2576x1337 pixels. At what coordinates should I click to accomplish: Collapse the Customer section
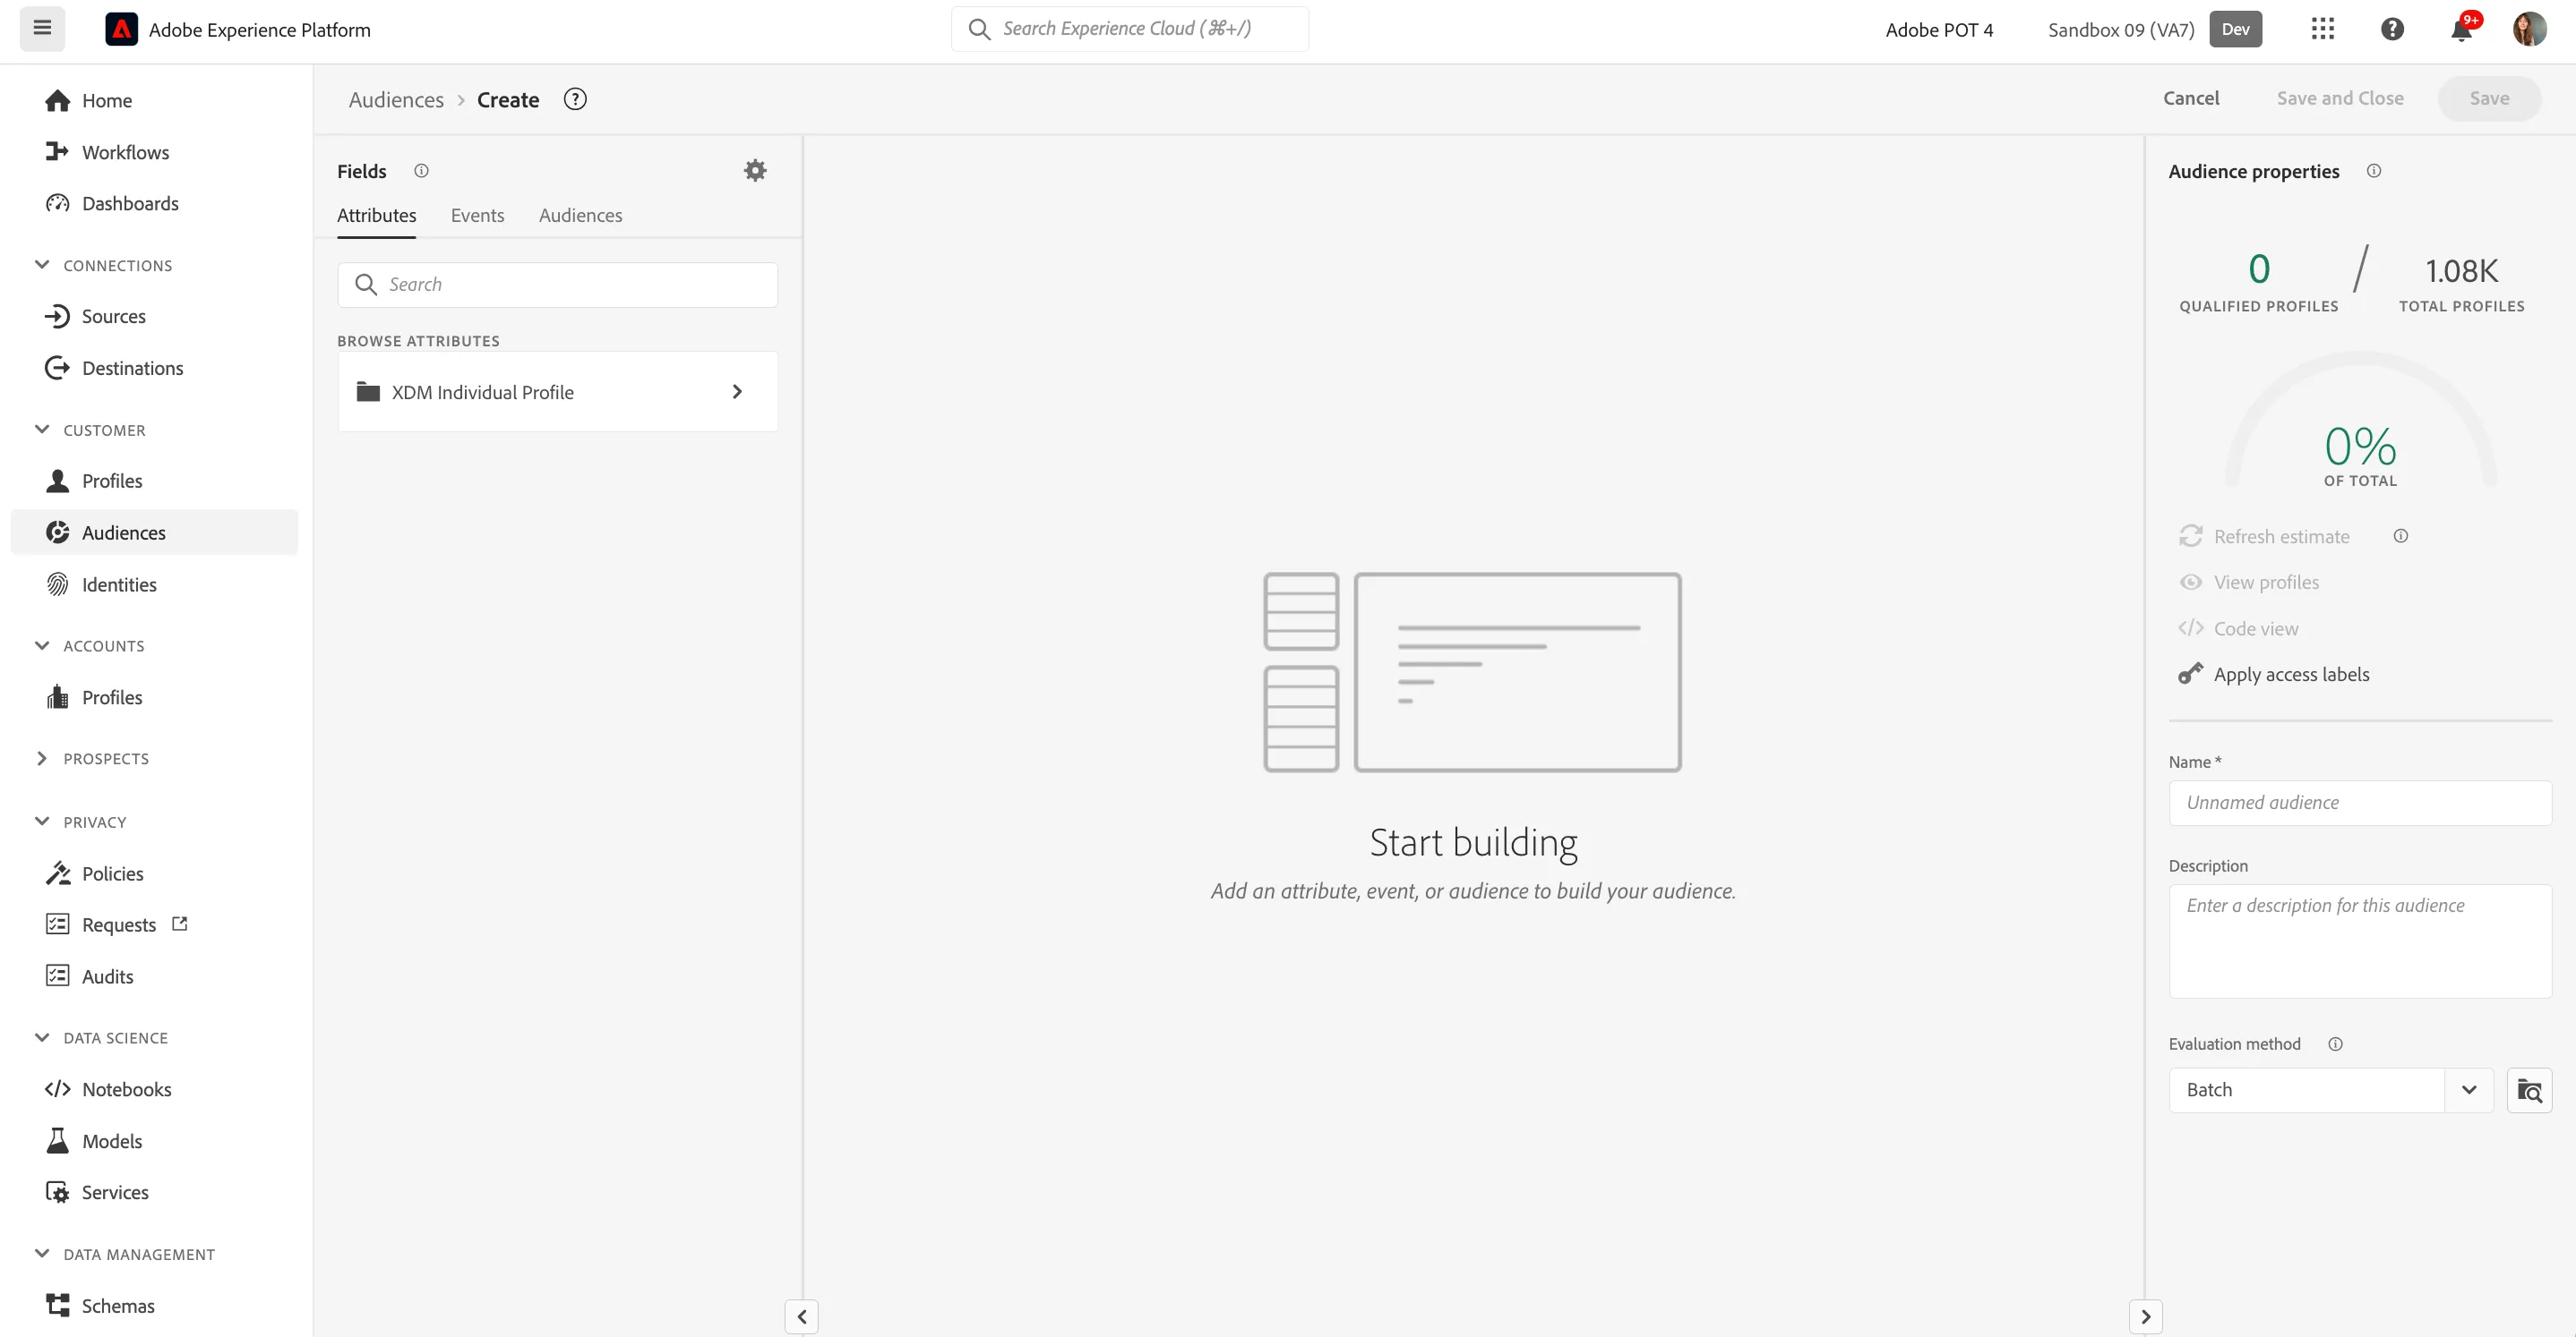pyautogui.click(x=42, y=430)
